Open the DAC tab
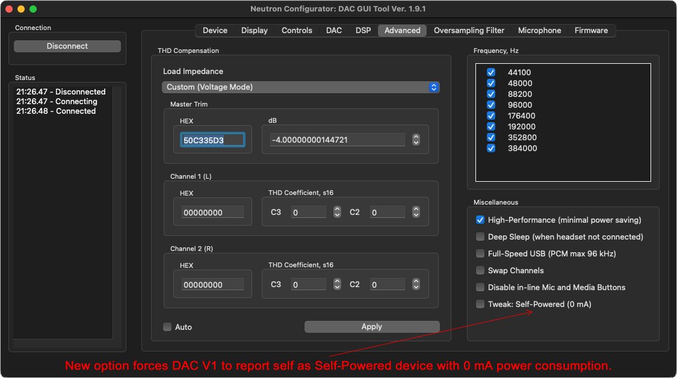 pyautogui.click(x=334, y=30)
